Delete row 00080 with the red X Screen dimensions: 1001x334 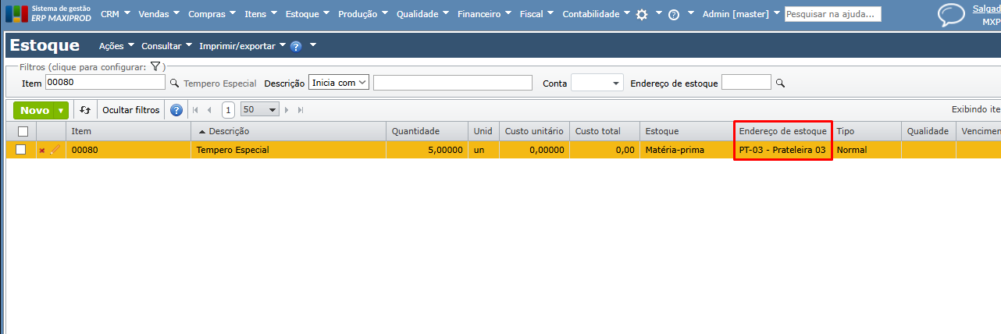tap(42, 150)
